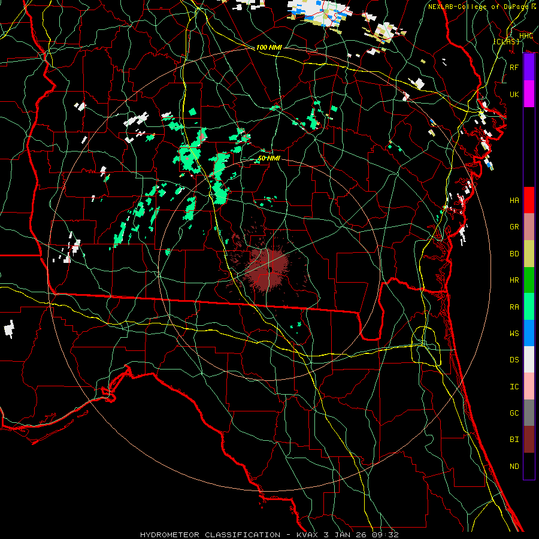Pick the bright green RA legend swatch
This screenshot has height=539, width=539.
point(529,307)
